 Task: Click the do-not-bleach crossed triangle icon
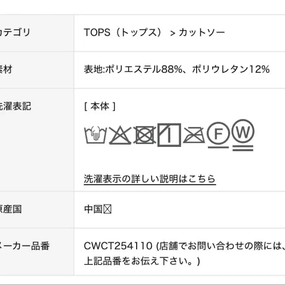(120, 135)
